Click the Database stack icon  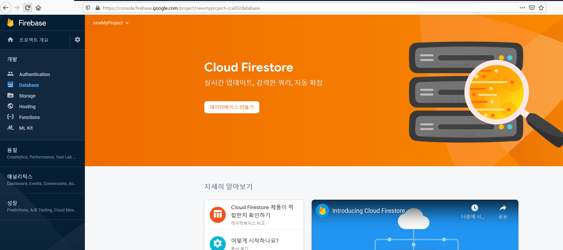tap(10, 84)
